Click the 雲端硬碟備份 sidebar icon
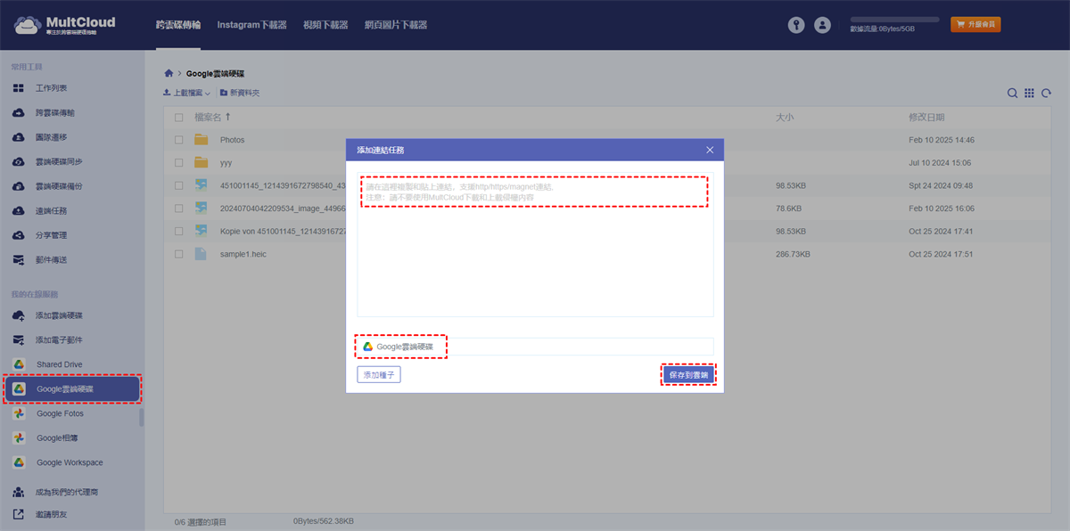Viewport: 1070px width, 531px height. pyautogui.click(x=18, y=186)
